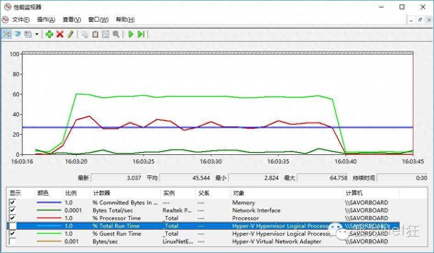This screenshot has height=253, width=434.
Task: Open the 文件(F) menu
Action: coord(21,20)
